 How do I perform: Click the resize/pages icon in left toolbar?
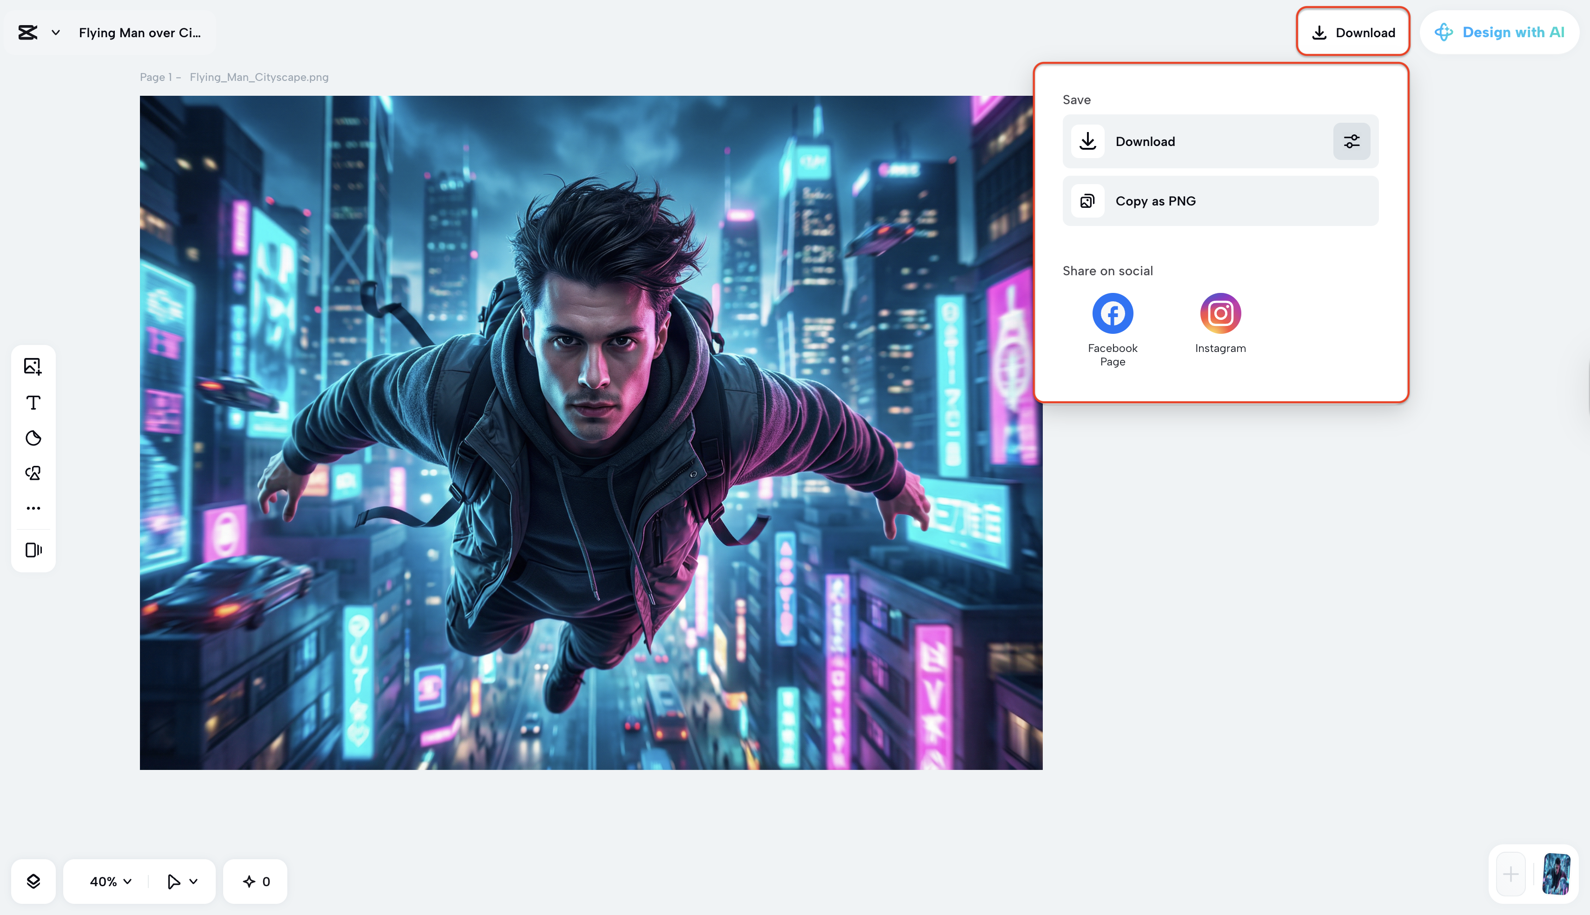[x=33, y=550]
